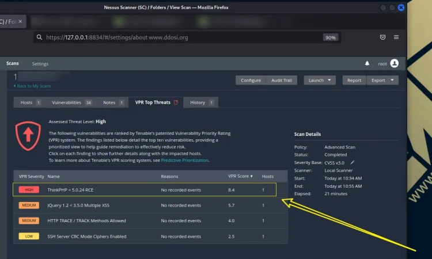432x259 pixels.
Task: Click VPR score 2.5 value
Action: [x=231, y=237]
